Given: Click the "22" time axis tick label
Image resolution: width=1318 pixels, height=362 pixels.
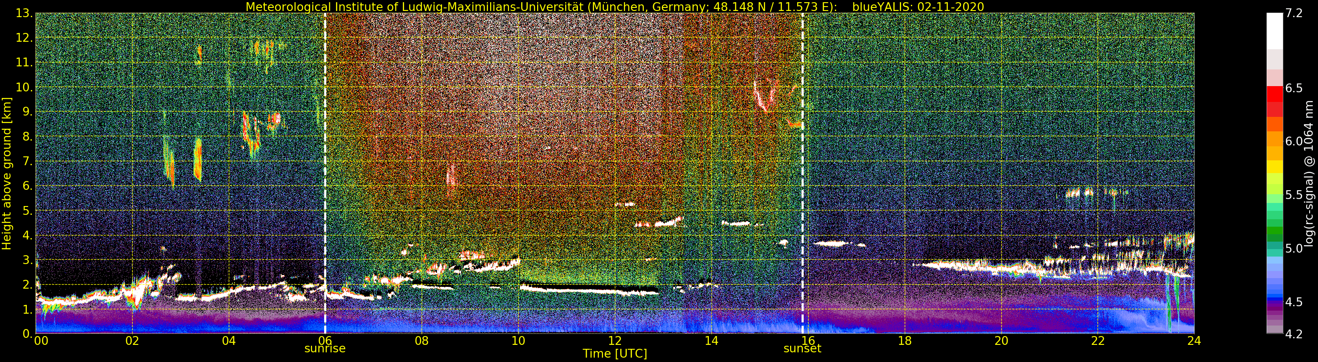Looking at the screenshot, I should point(1098,341).
